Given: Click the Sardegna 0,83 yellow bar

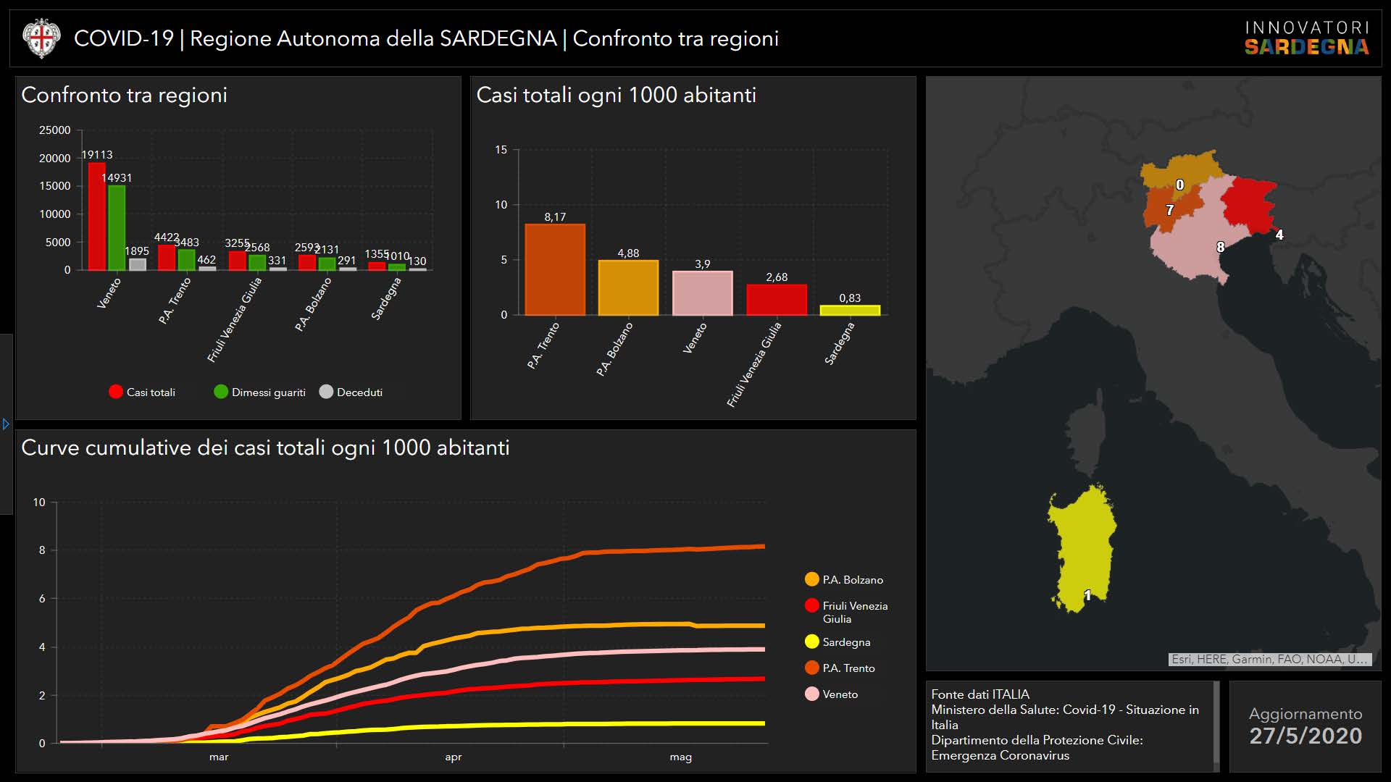Looking at the screenshot, I should click(850, 310).
